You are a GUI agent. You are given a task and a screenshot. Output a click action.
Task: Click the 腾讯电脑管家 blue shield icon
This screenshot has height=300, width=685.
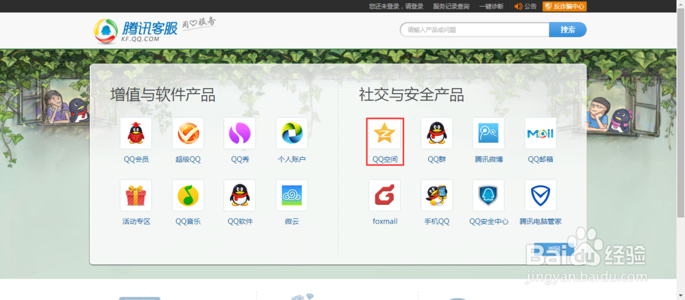(540, 195)
